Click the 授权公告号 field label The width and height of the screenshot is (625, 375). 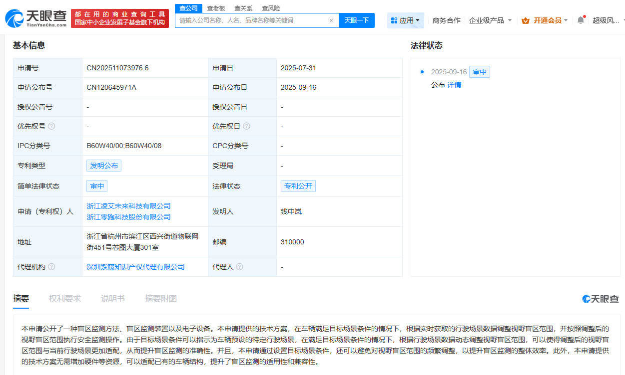(35, 107)
